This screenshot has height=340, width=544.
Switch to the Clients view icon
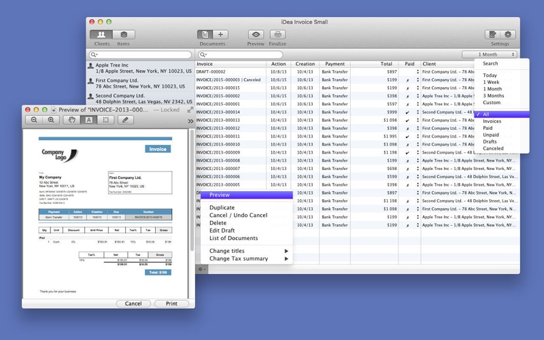[101, 35]
